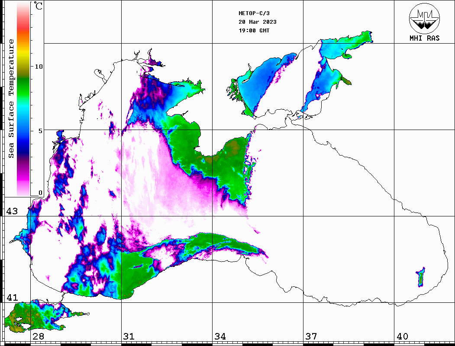
Task: Click the 'Sea Surface Temperature' vertical label
Action: [11, 98]
